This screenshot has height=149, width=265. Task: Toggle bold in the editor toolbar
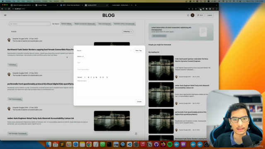tap(88, 77)
